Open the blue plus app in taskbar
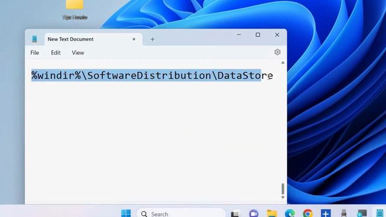 pyautogui.click(x=326, y=213)
